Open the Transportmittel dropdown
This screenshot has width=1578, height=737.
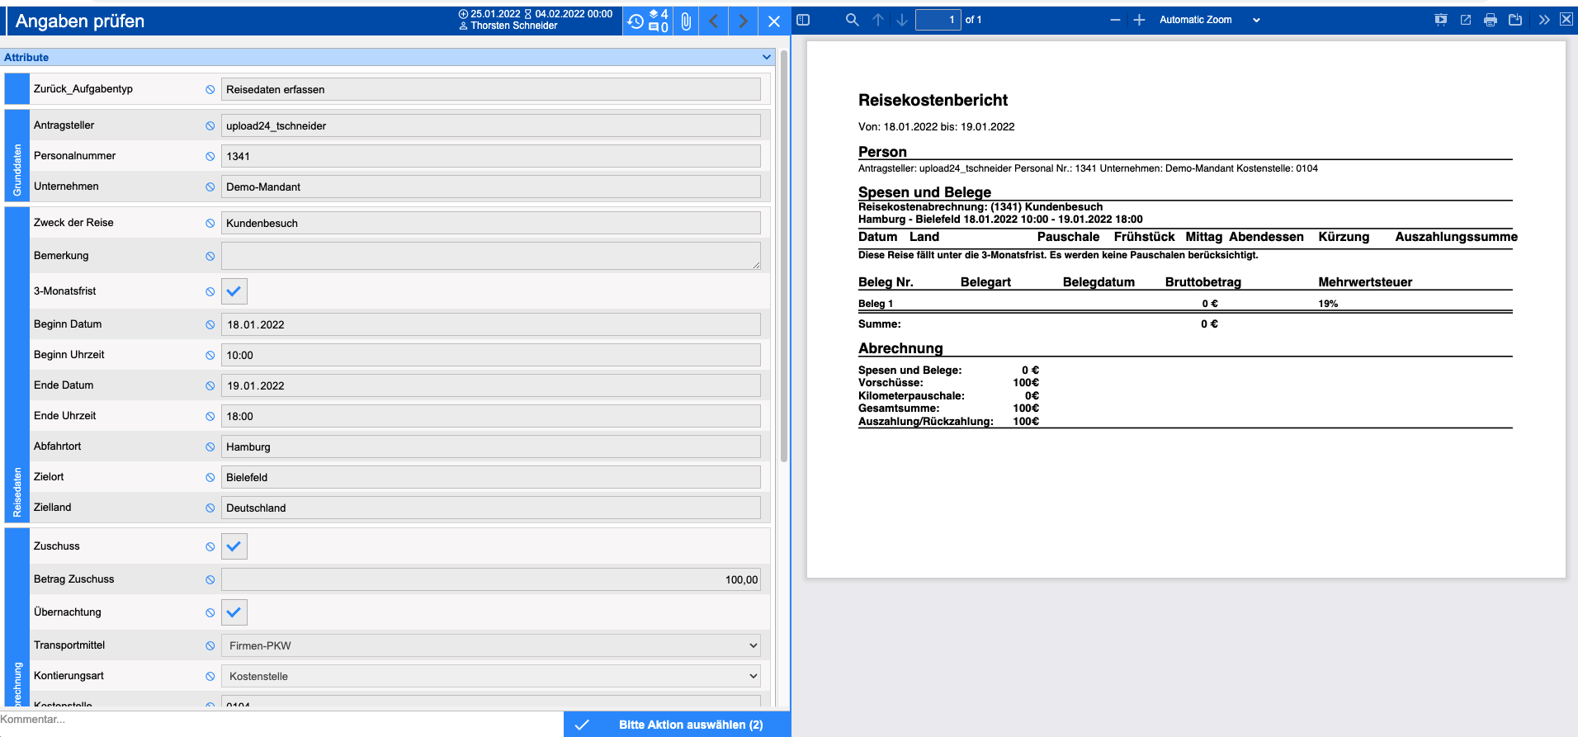click(491, 645)
